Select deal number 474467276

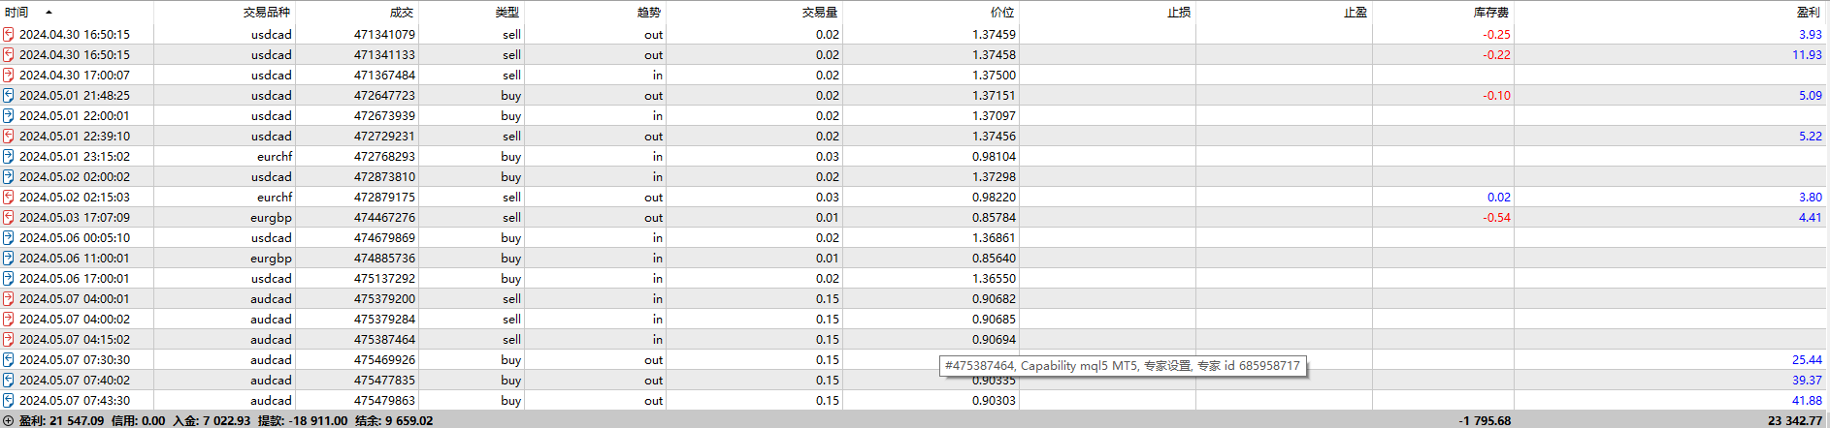(384, 217)
